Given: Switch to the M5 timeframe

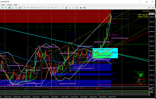Looking at the screenshot, I should click(x=28, y=8).
